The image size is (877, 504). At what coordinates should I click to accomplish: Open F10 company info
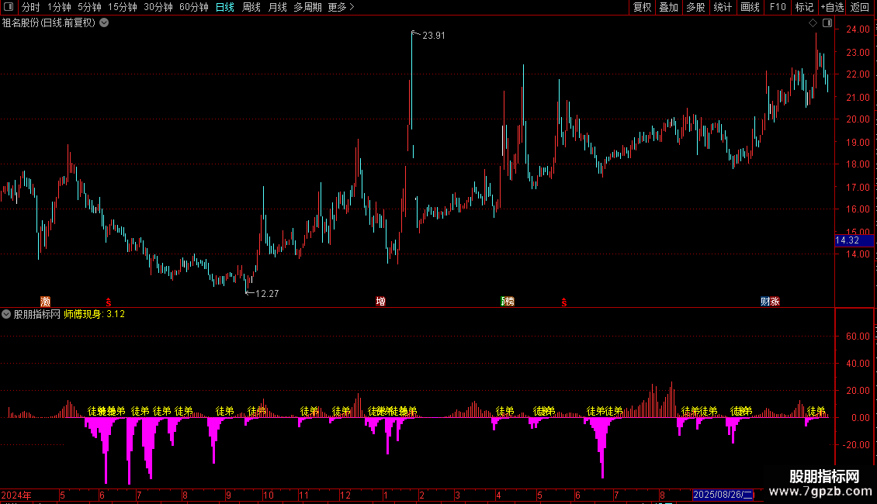(x=778, y=7)
